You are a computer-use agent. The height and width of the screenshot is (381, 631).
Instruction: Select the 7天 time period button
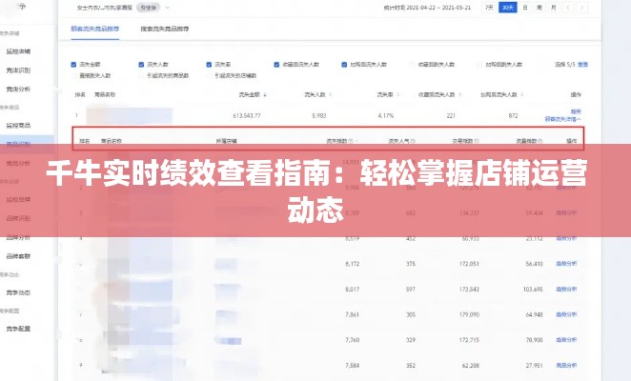[489, 7]
